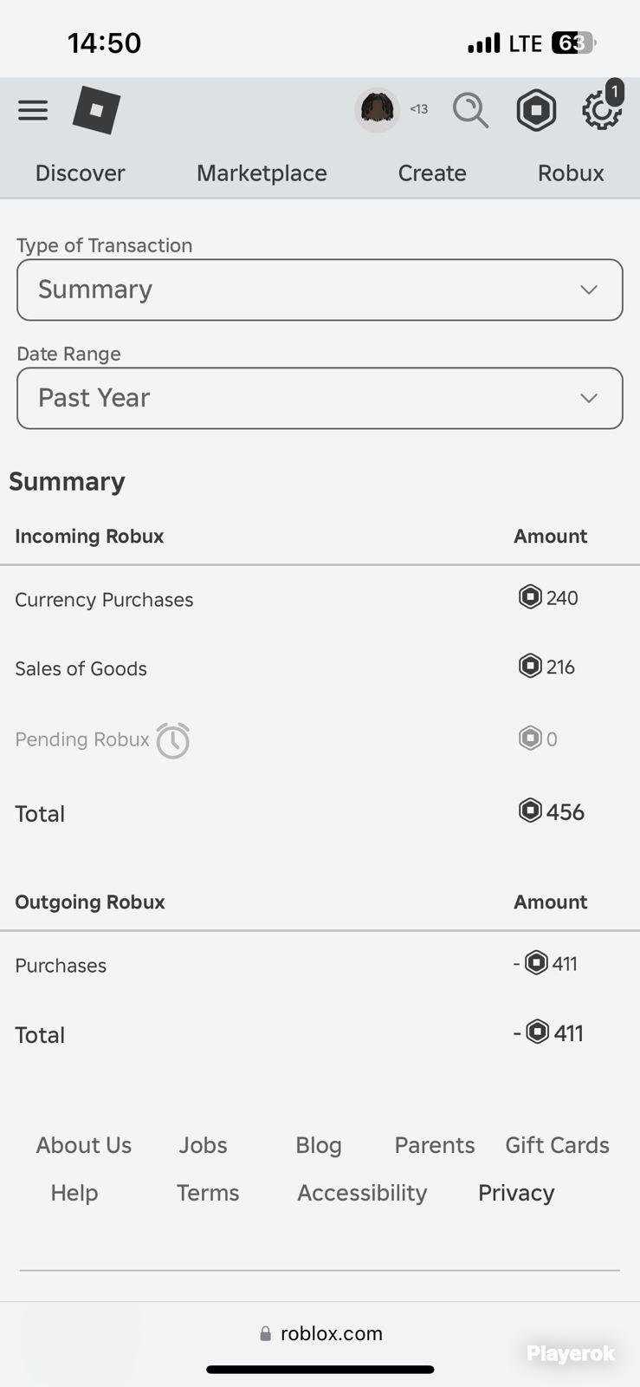
Task: Open the Robux tab
Action: tap(571, 173)
